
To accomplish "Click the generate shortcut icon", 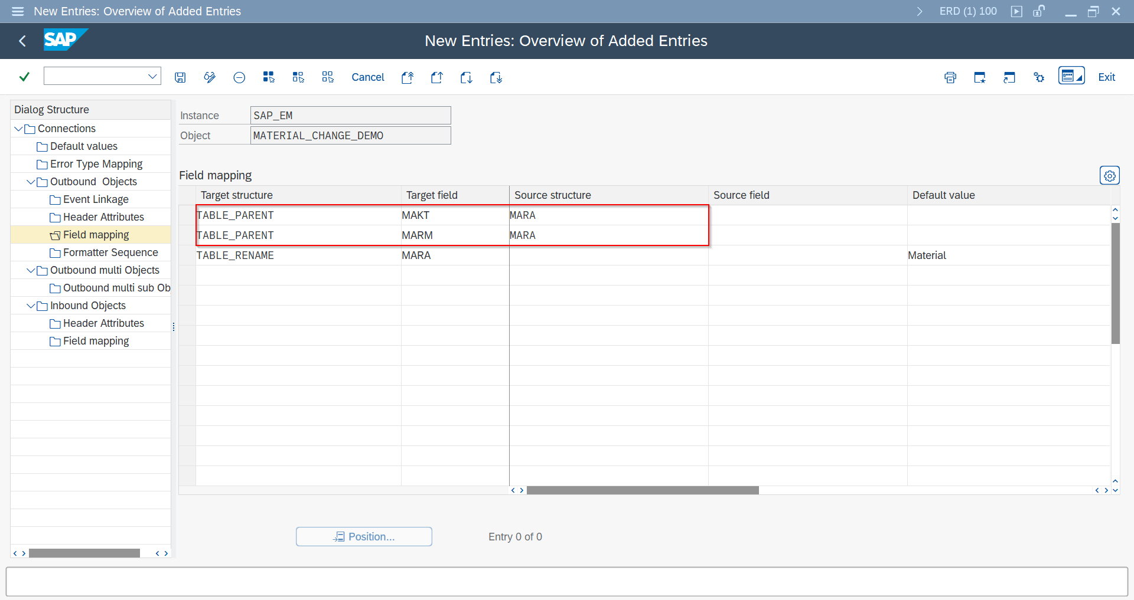I will pyautogui.click(x=1009, y=77).
